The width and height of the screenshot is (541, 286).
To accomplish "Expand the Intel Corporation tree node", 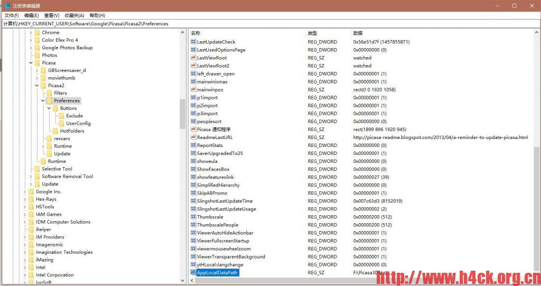I will tap(25, 275).
